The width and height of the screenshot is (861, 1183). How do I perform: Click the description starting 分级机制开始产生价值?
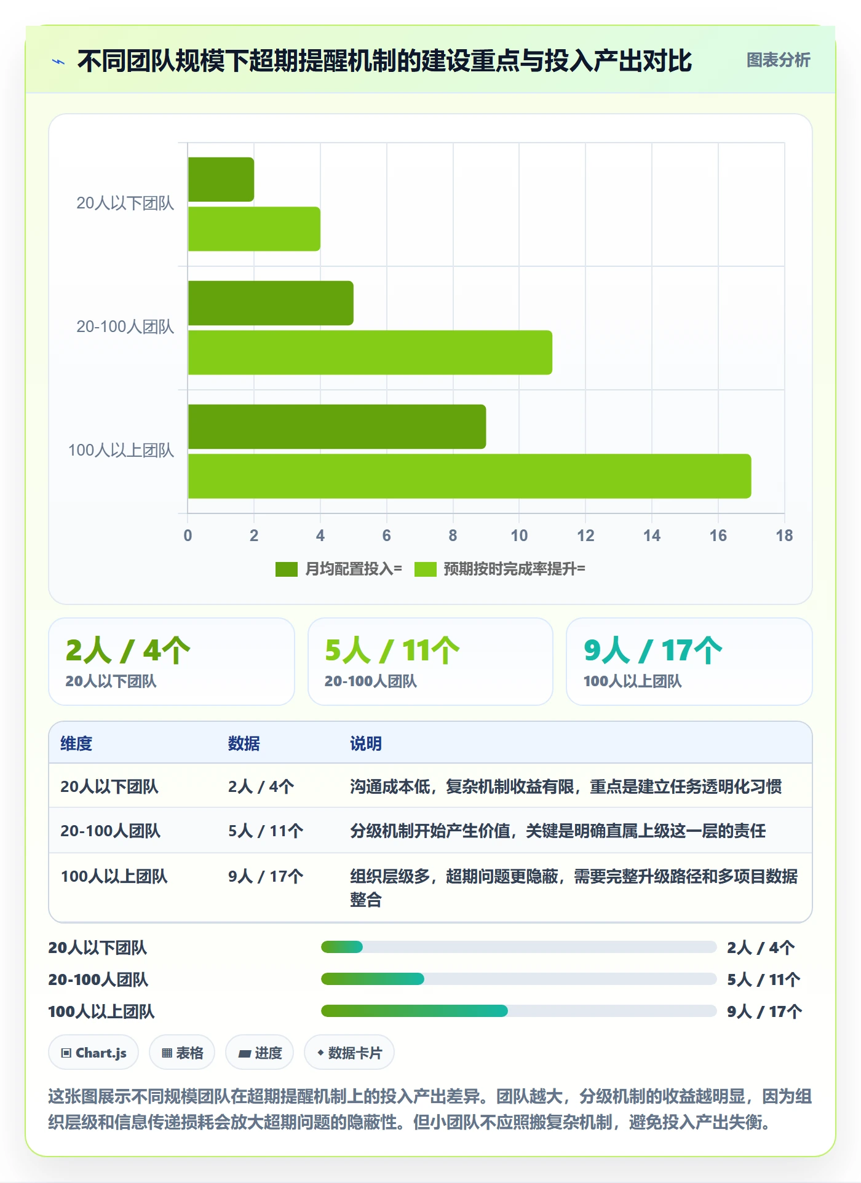558,831
